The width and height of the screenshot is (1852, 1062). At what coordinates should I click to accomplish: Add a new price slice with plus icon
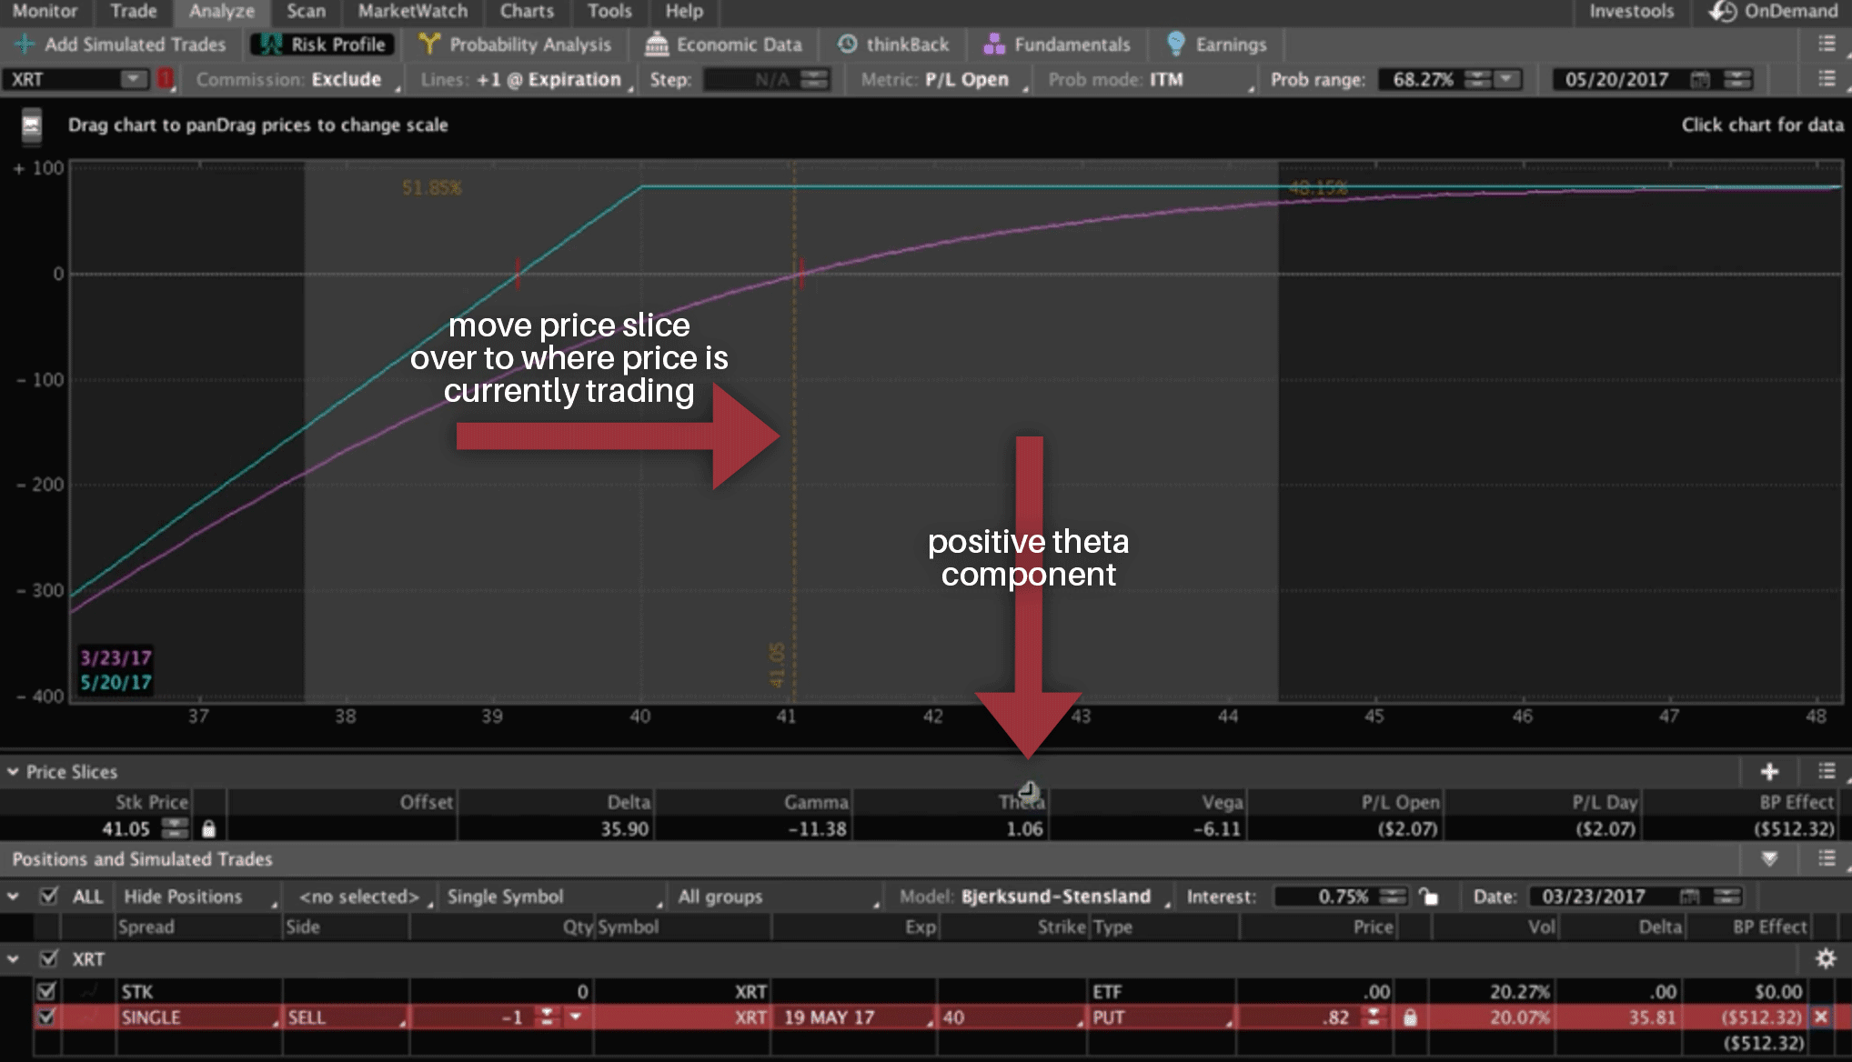coord(1769,771)
